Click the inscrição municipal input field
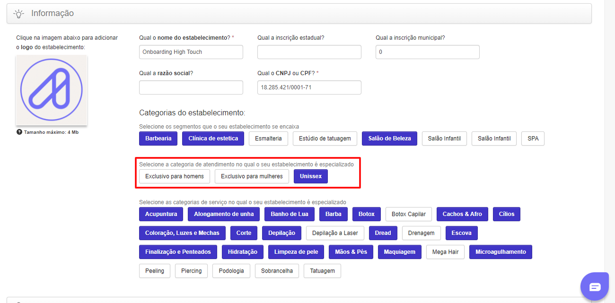 tap(428, 52)
